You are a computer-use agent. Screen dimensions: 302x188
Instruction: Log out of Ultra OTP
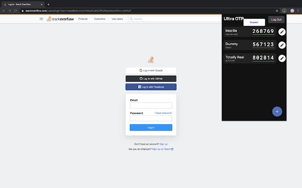point(276,19)
